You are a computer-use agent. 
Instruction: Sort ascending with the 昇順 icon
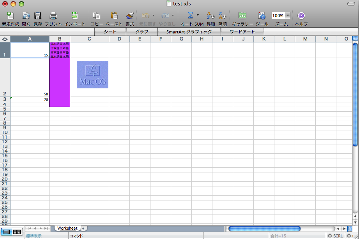pos(210,16)
